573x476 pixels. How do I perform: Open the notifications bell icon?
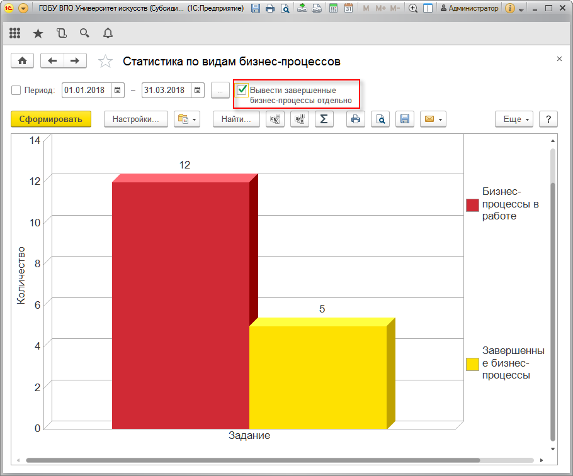(108, 33)
